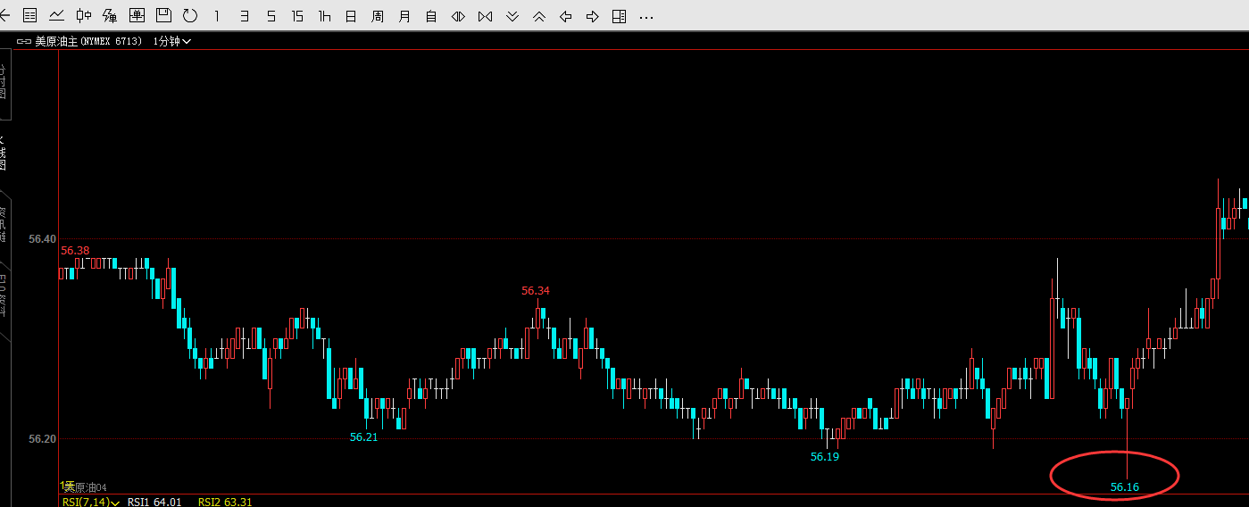Switch to monthly (月) period
The height and width of the screenshot is (507, 1249).
pos(404,16)
